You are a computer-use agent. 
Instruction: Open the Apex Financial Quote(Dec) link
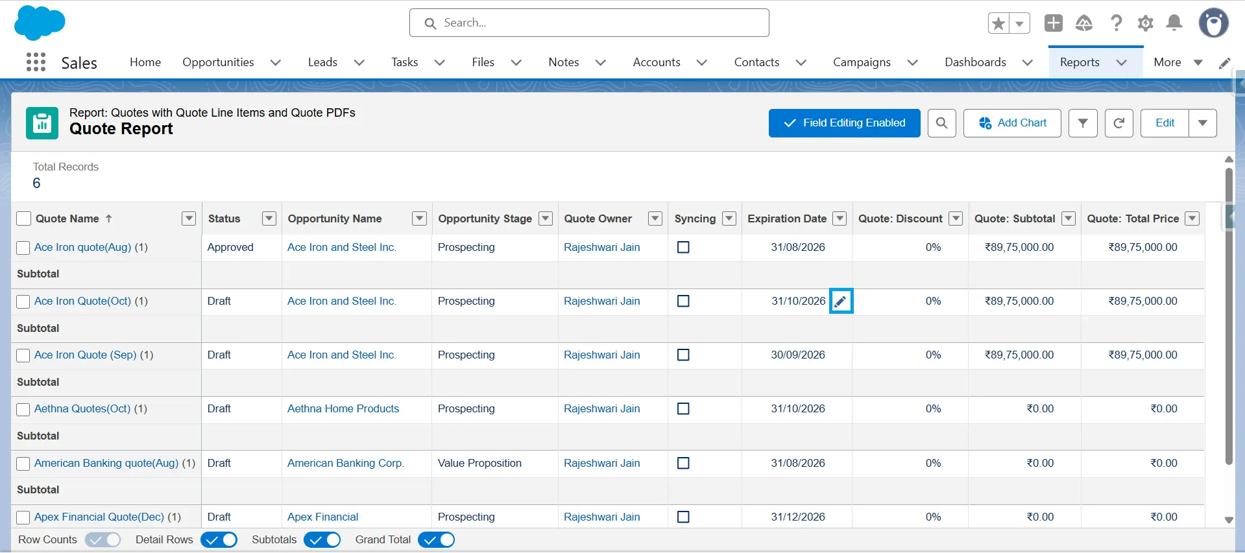point(99,517)
